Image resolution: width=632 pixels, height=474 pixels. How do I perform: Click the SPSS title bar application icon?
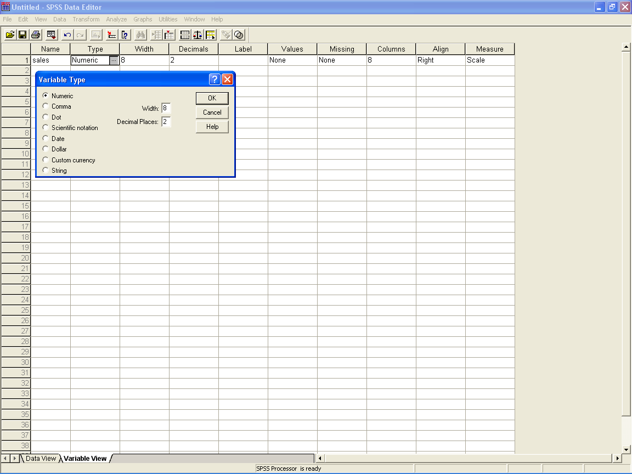pyautogui.click(x=5, y=7)
